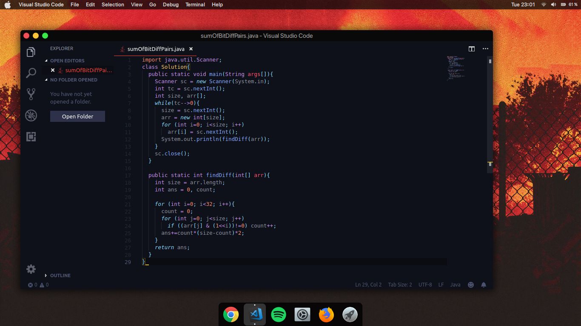Image resolution: width=581 pixels, height=326 pixels.
Task: Launch Spotify from the dock
Action: click(278, 315)
